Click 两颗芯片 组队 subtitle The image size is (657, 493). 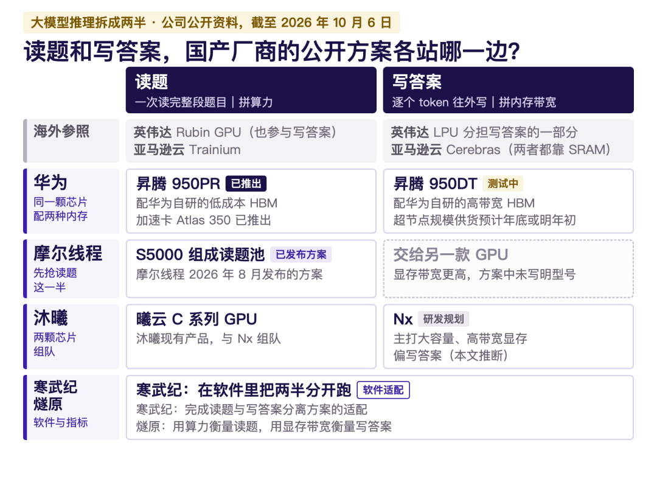[x=55, y=344]
